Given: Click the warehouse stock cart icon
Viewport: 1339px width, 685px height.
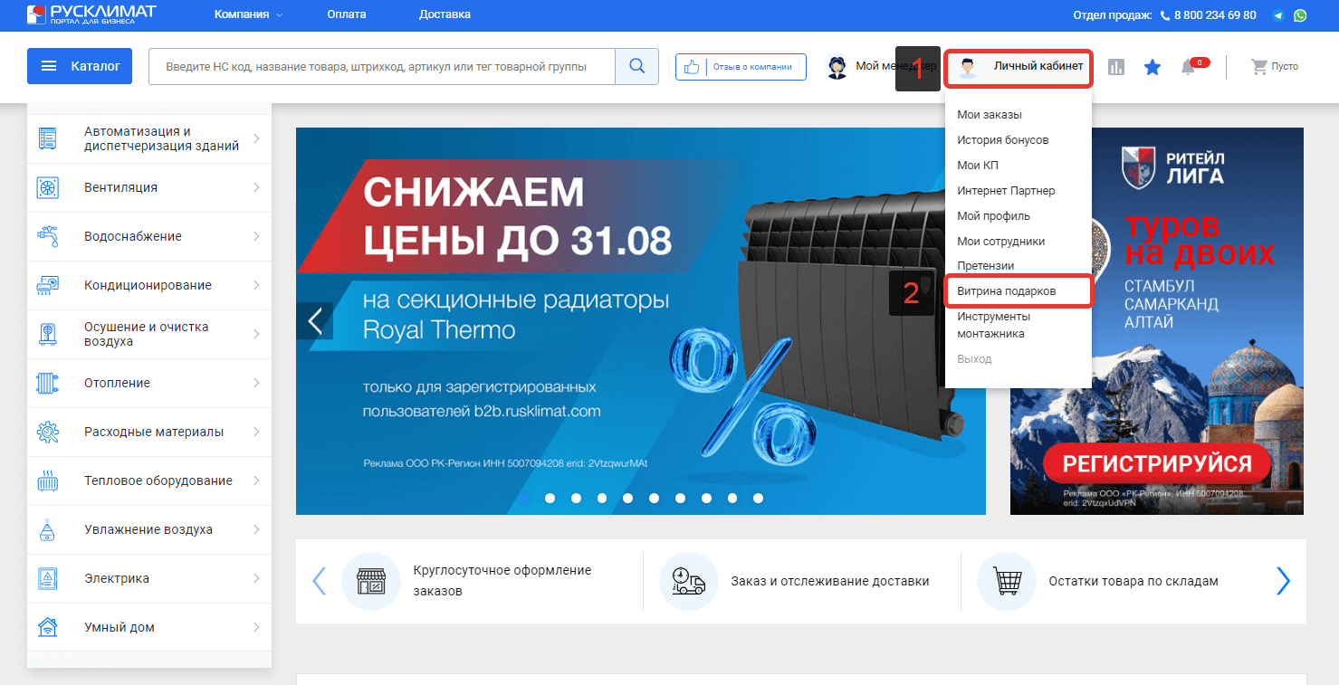Looking at the screenshot, I should (1007, 581).
